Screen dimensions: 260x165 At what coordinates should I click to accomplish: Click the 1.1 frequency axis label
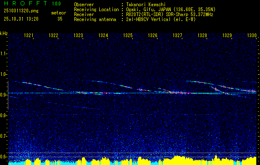coord(3,54)
